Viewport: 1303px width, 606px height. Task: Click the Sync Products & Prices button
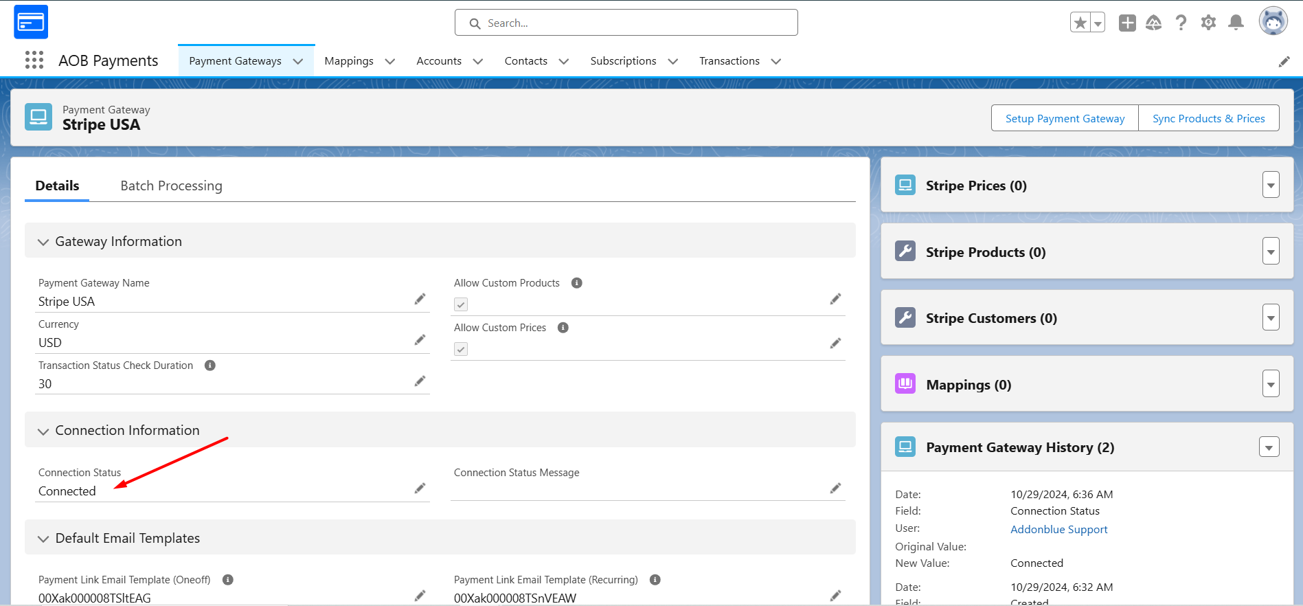click(x=1209, y=118)
